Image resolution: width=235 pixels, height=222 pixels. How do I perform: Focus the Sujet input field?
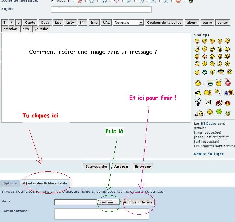coord(101,9)
